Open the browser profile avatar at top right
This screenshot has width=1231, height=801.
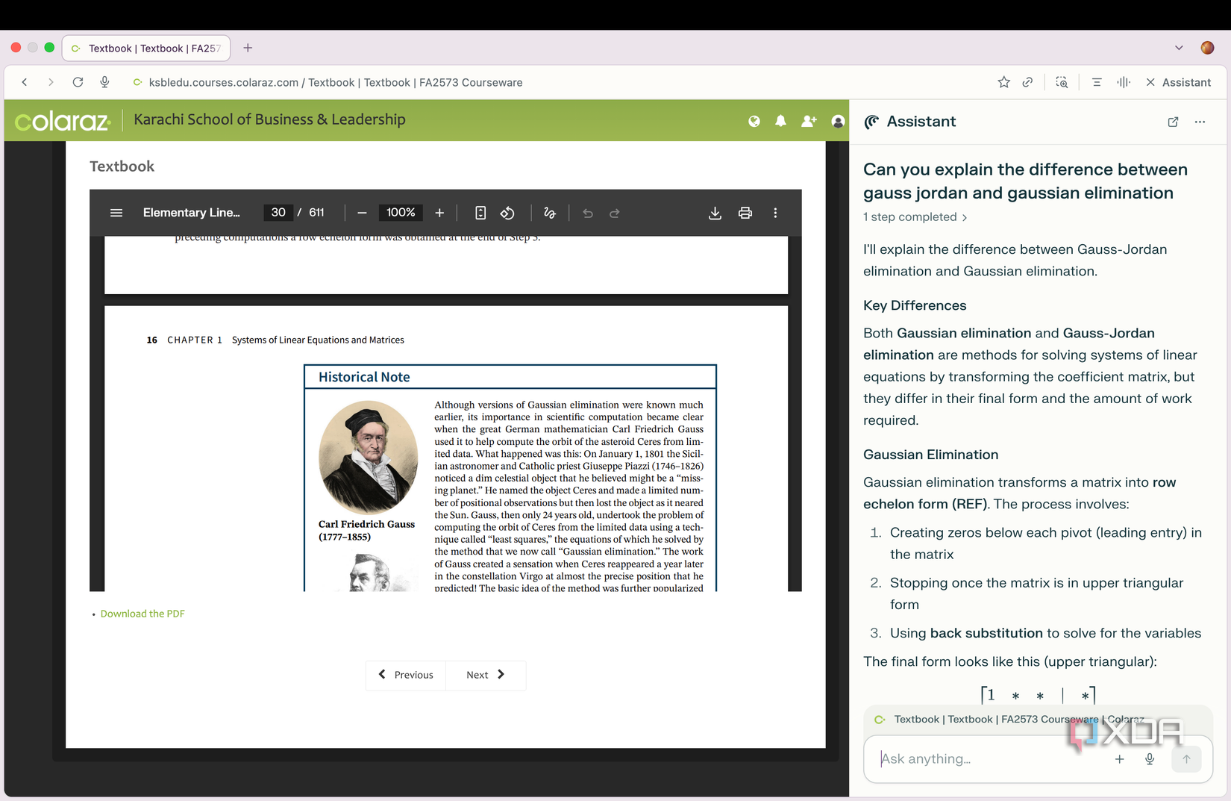coord(1207,48)
